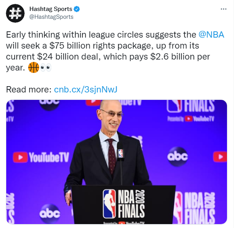Viewport: 234px width, 228px height.
Task: Click the blue verified badge
Action: coord(77,9)
